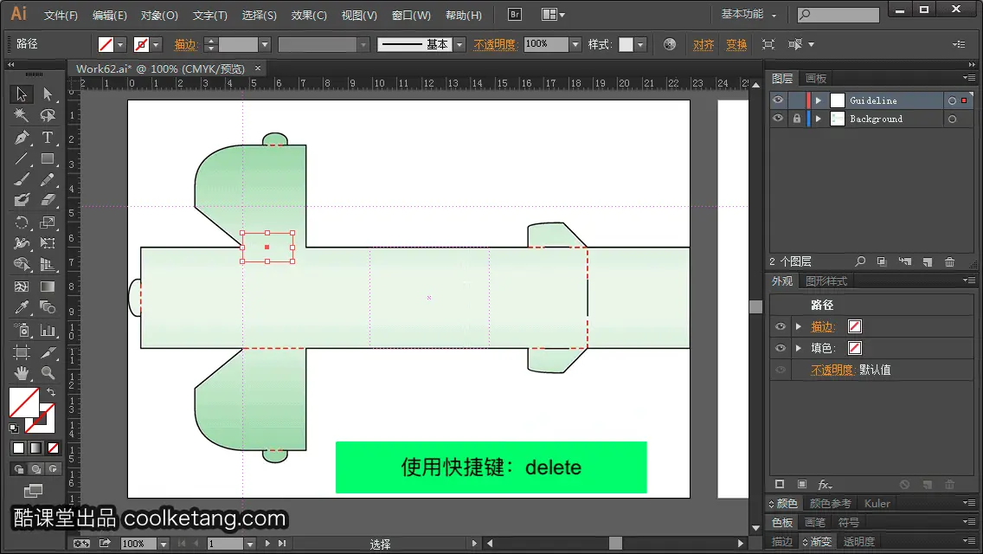Select the Pencil tool

click(48, 180)
